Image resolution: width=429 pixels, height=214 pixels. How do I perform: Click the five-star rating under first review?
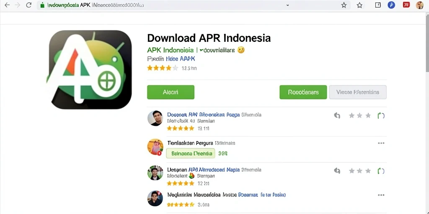point(181,128)
